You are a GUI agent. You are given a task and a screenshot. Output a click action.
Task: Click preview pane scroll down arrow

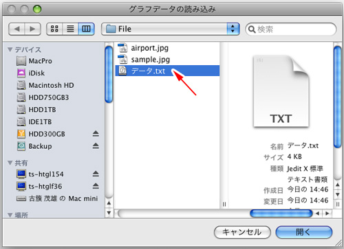(x=338, y=195)
